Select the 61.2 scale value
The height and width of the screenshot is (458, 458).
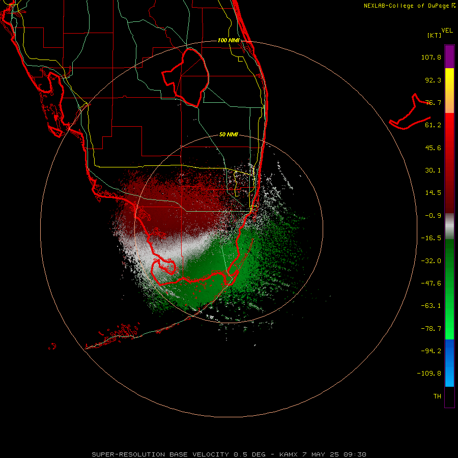coord(433,125)
